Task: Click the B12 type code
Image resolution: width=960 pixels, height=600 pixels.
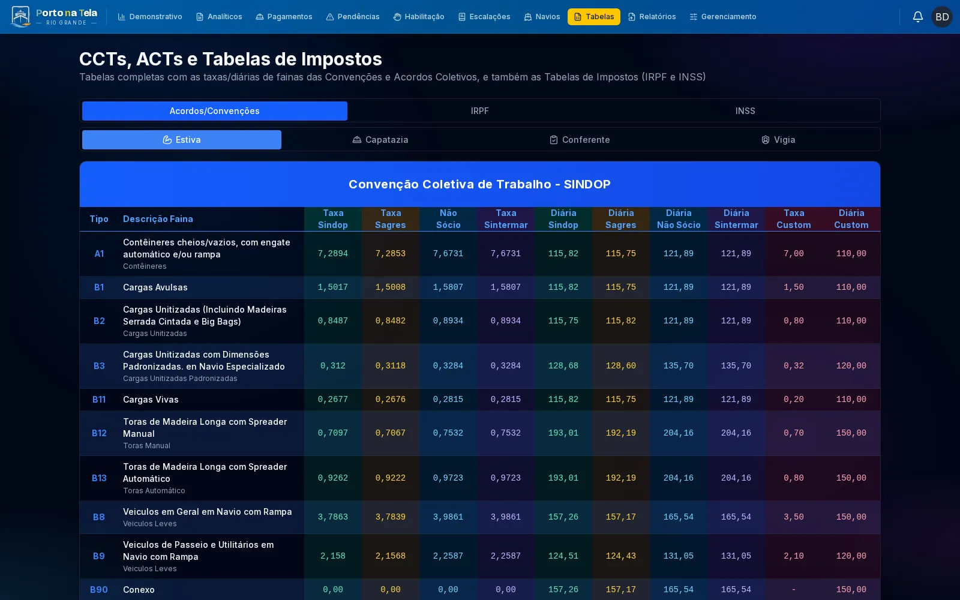Action: pyautogui.click(x=99, y=433)
